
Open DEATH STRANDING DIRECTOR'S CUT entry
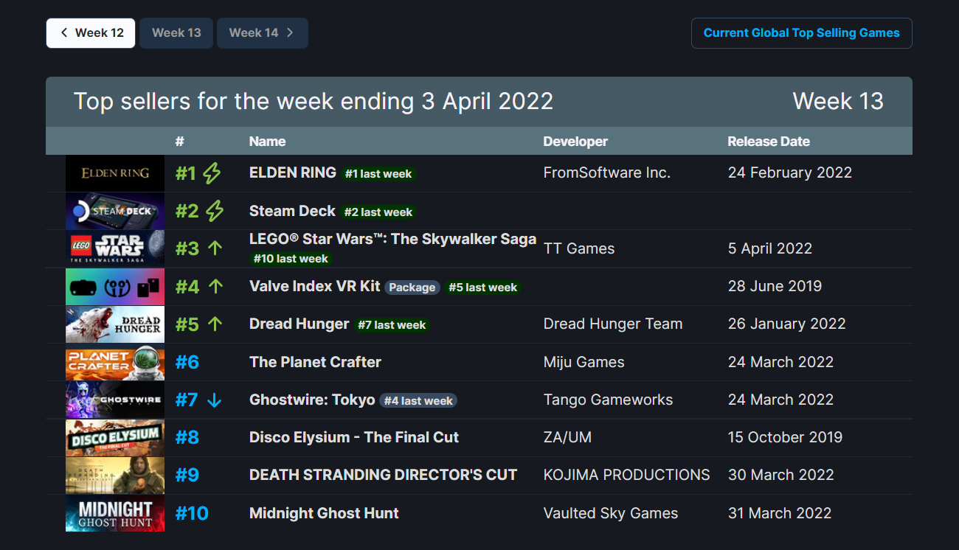point(384,475)
